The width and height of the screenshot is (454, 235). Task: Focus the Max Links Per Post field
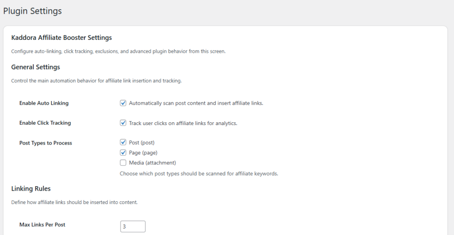[133, 226]
